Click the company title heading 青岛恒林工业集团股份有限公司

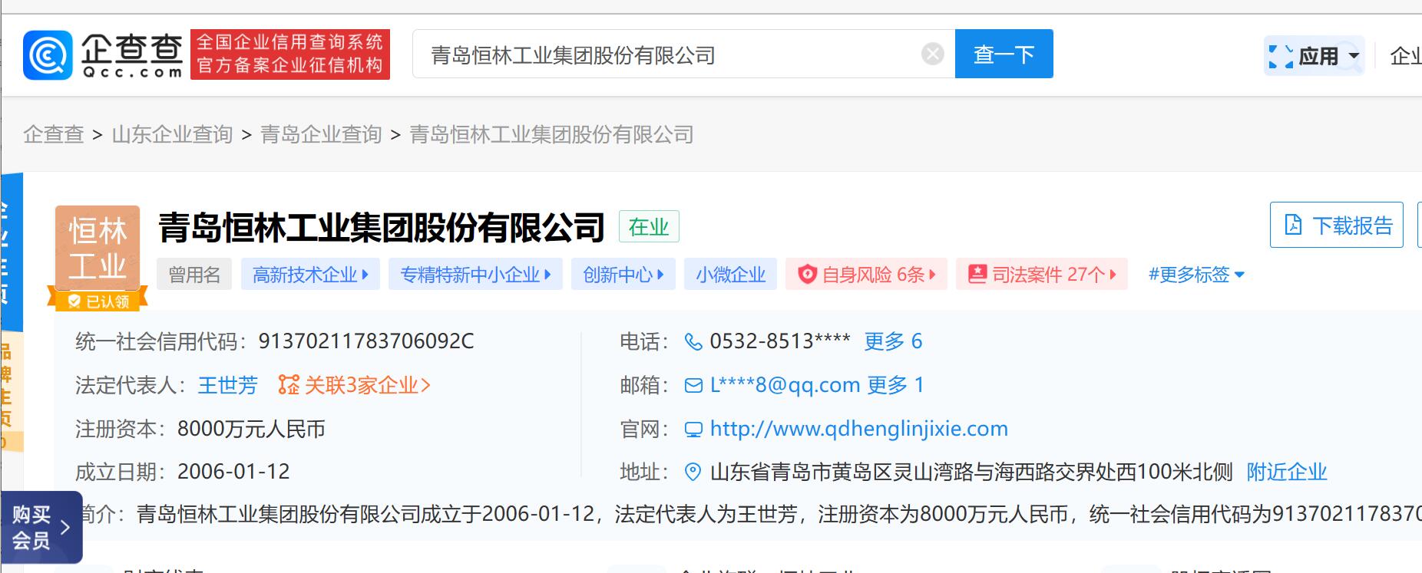382,227
